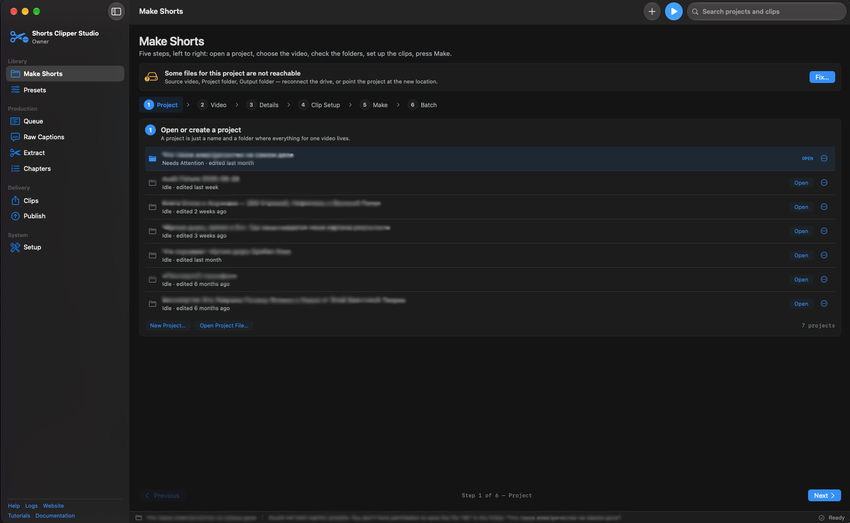The height and width of the screenshot is (523, 850).
Task: Open the project edited 2 weeks ago
Action: pos(801,207)
